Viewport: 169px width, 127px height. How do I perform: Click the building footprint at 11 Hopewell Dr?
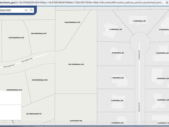point(111,30)
